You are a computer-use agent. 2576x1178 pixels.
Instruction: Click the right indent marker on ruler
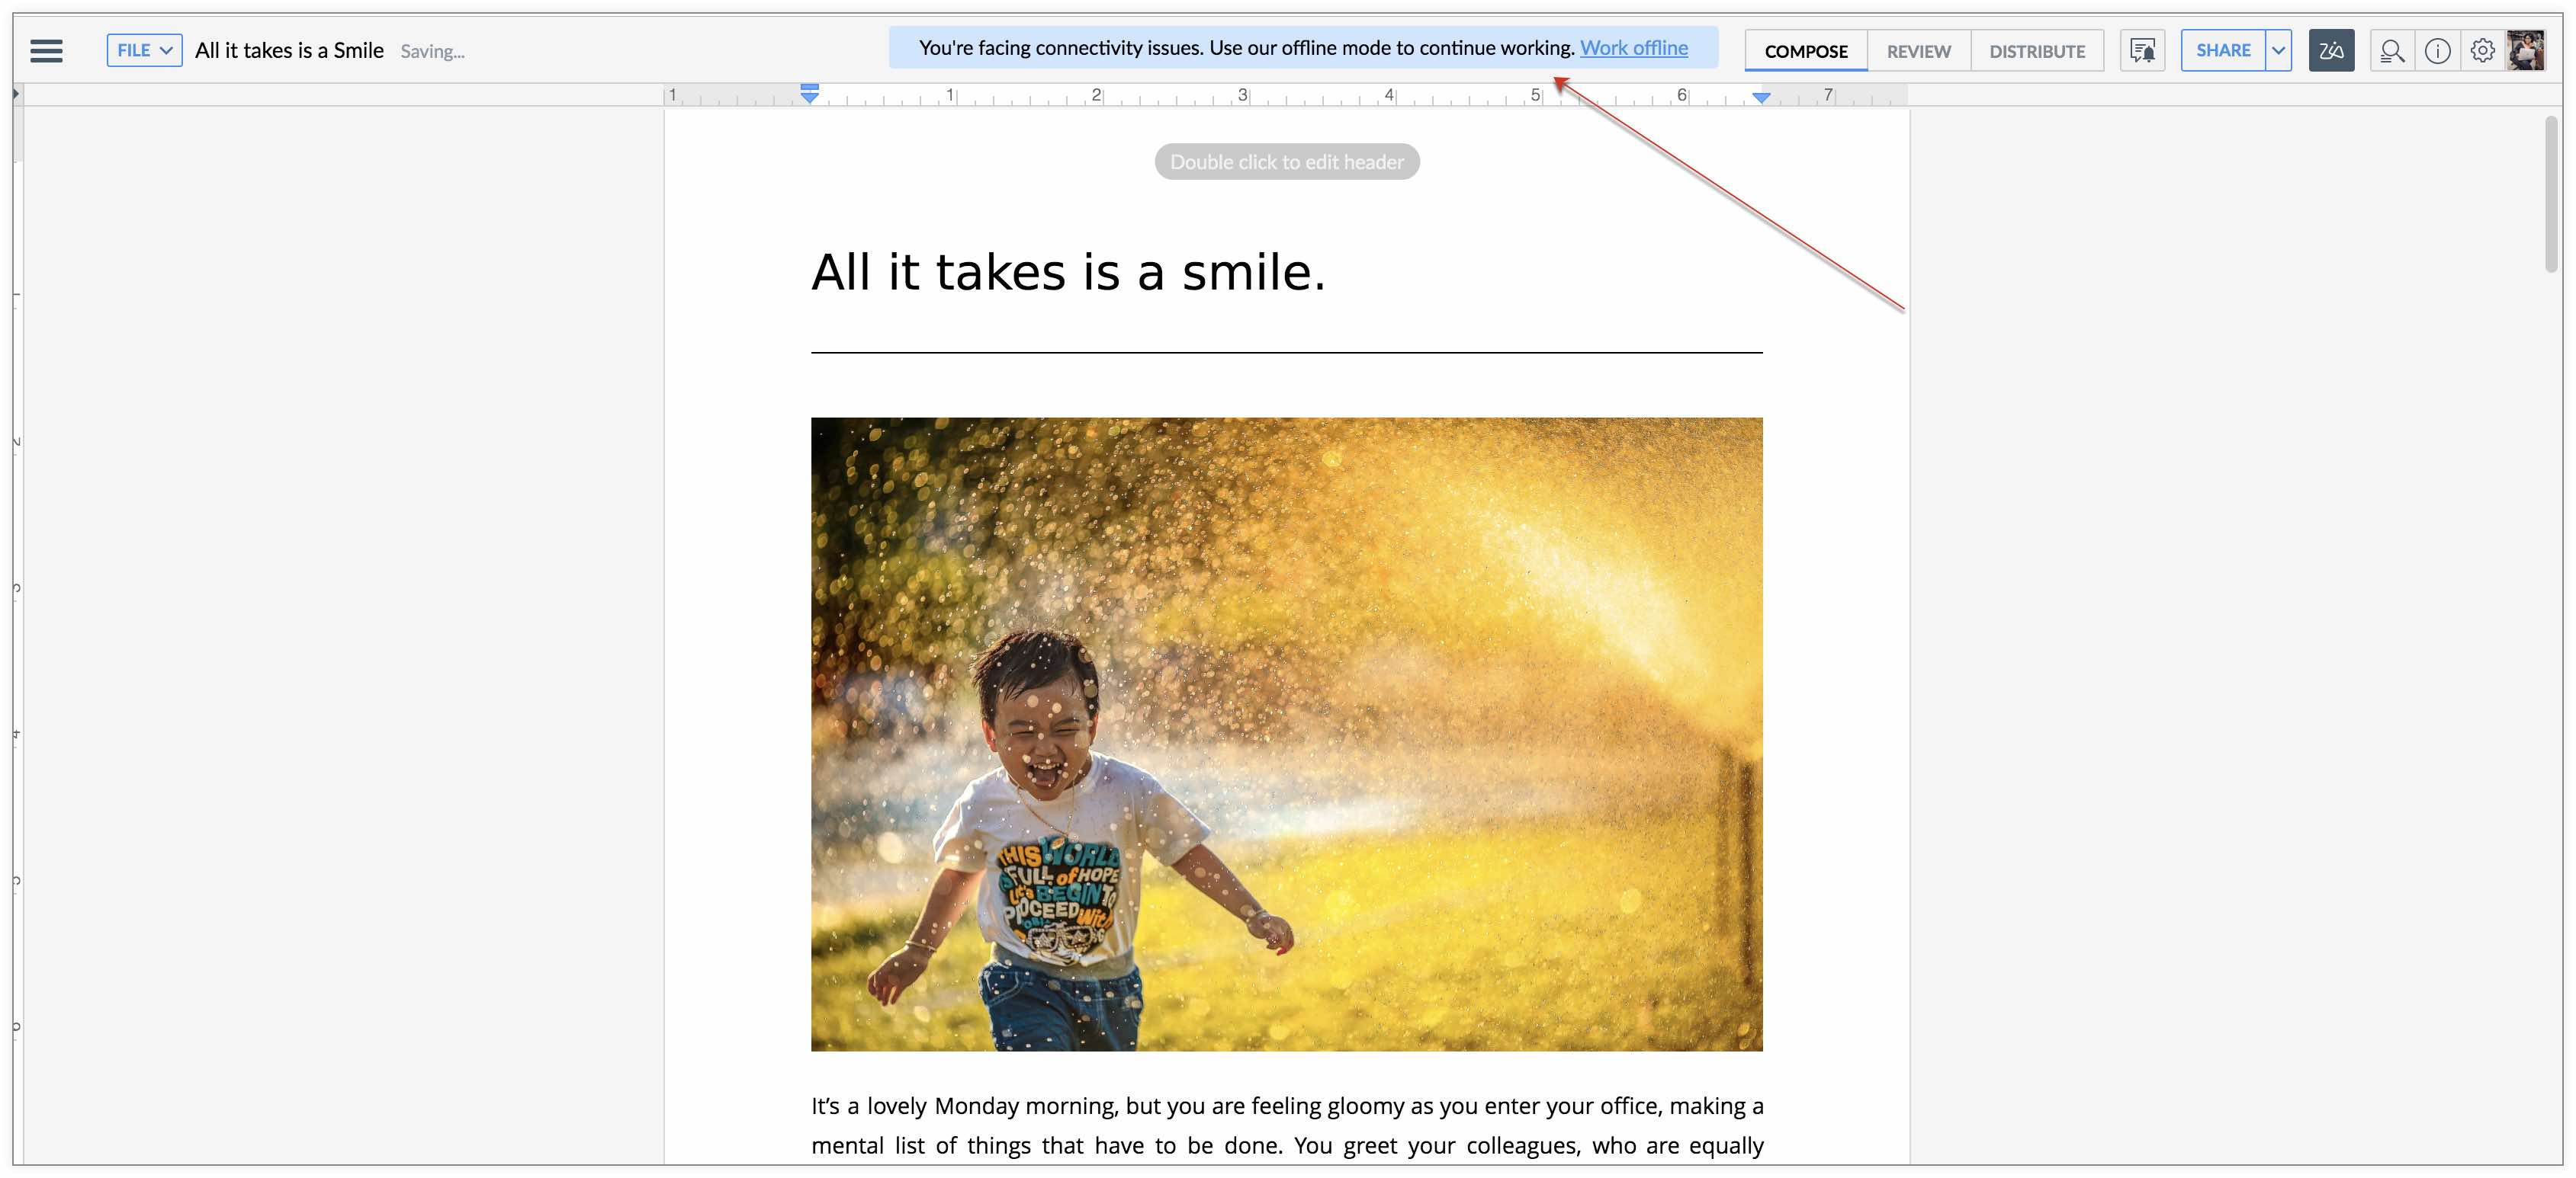coord(1761,97)
